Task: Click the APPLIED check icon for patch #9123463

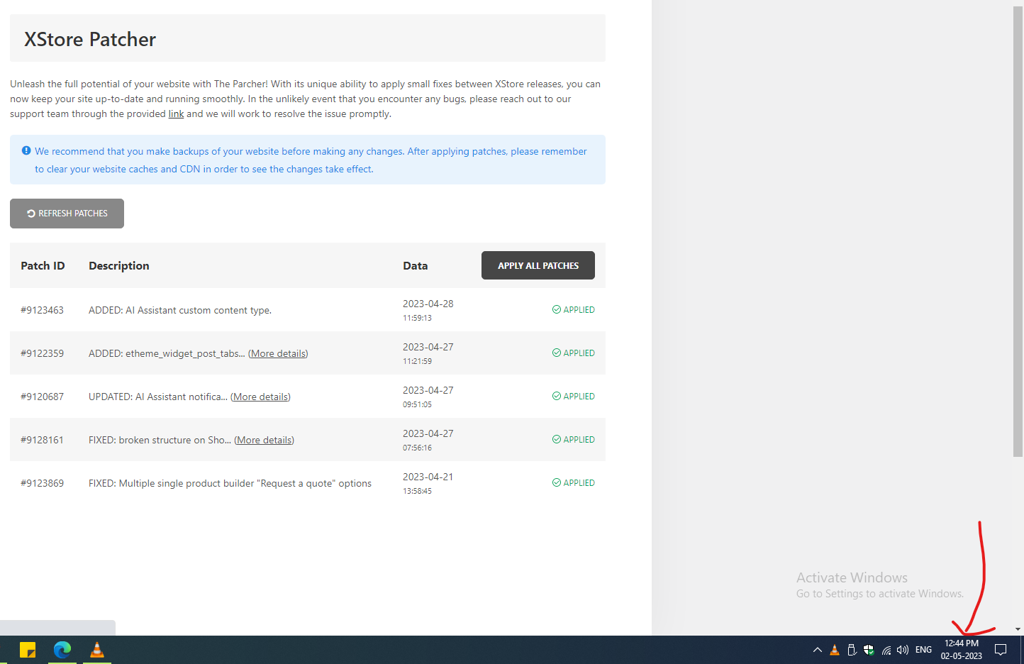Action: point(557,309)
